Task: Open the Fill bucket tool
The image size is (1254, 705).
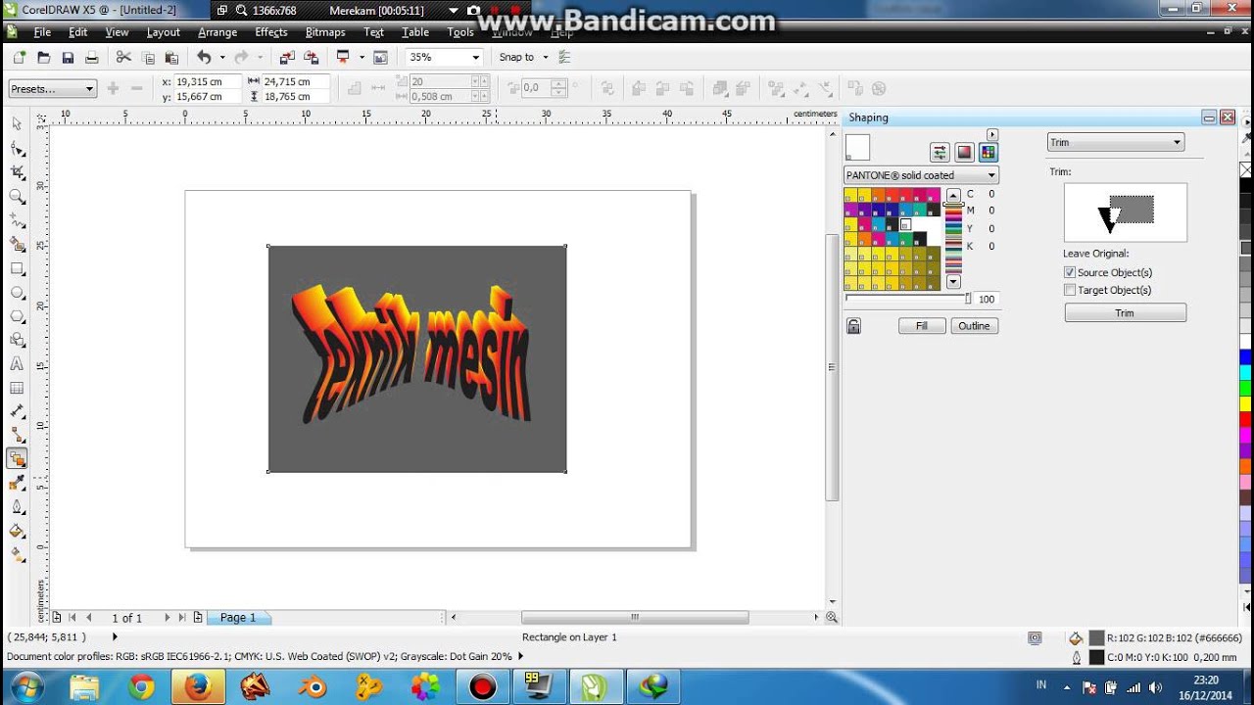Action: [17, 531]
